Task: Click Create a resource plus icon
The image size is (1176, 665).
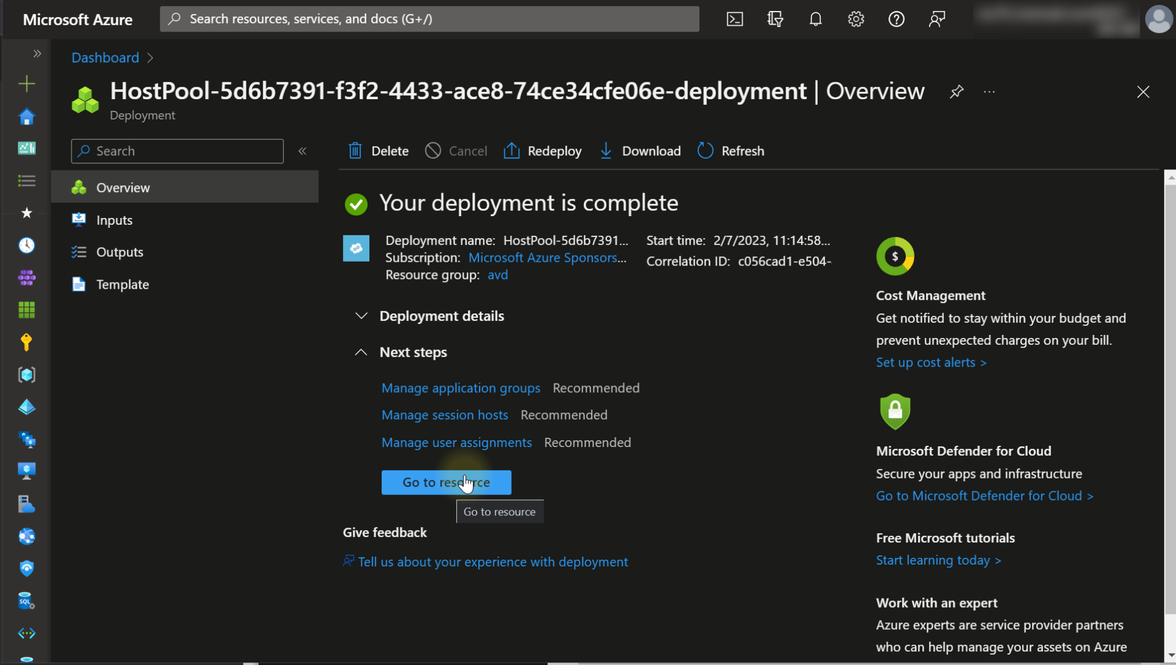Action: point(26,84)
